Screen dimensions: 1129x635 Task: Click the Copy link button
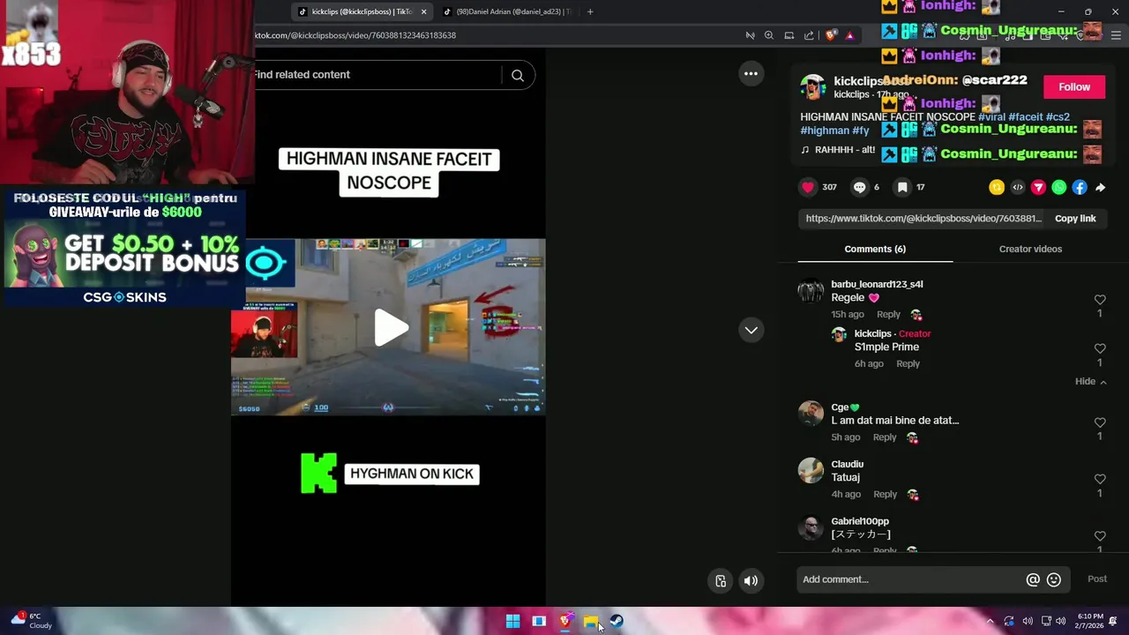tap(1075, 219)
